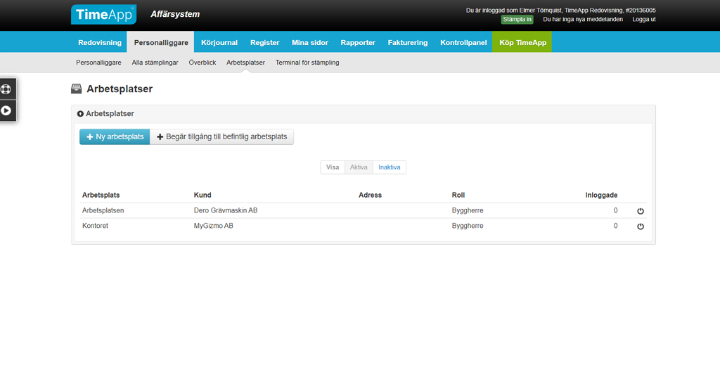Click the TimeApp logo
720x384 pixels.
[x=103, y=14]
